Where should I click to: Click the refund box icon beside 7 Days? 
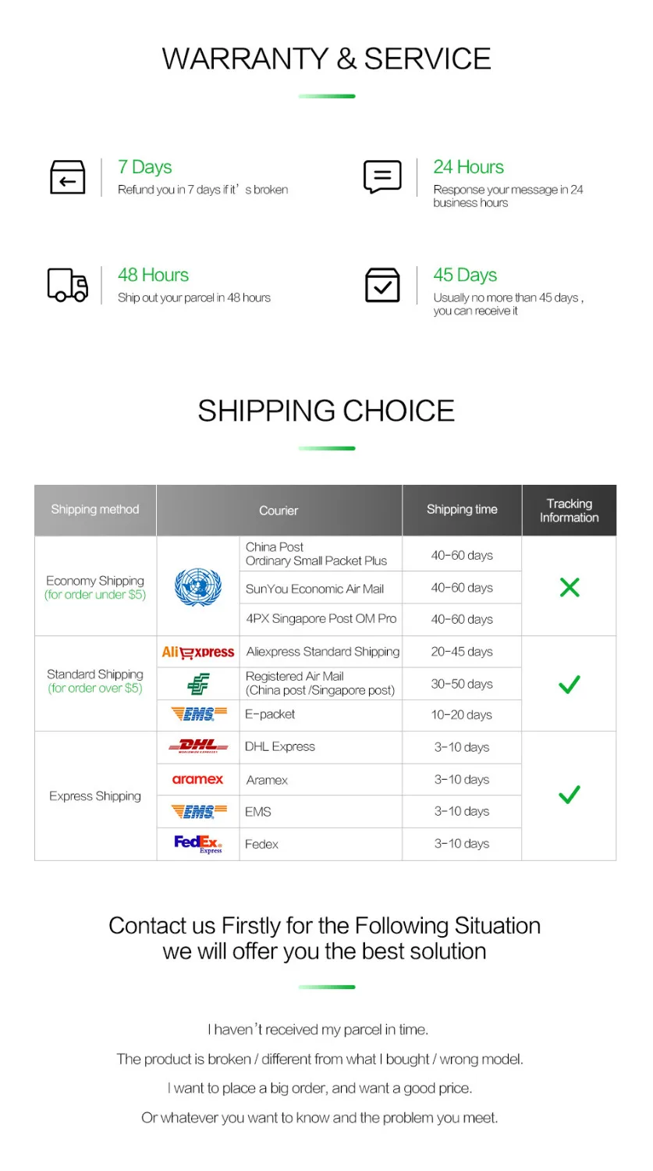tap(68, 177)
